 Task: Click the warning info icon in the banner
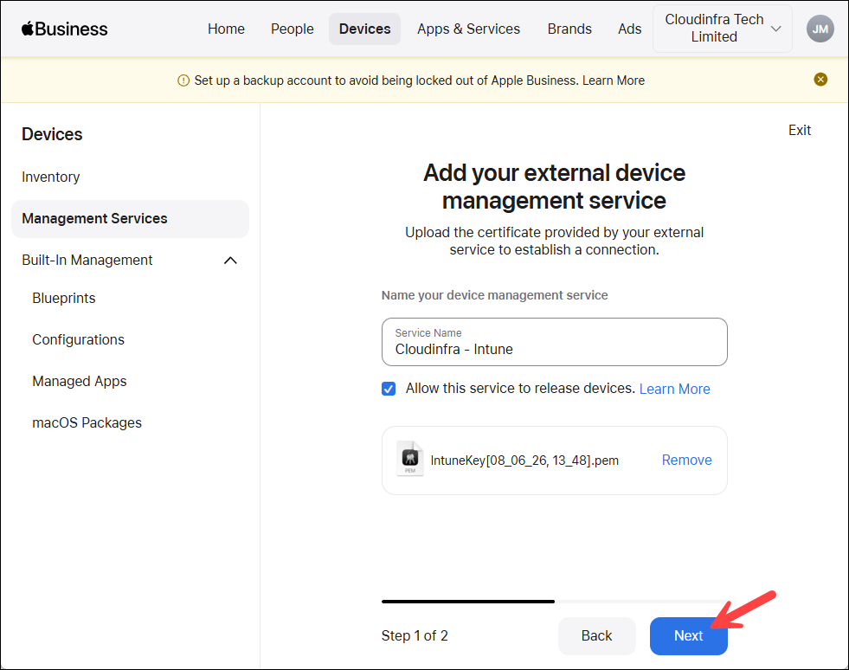pos(183,81)
